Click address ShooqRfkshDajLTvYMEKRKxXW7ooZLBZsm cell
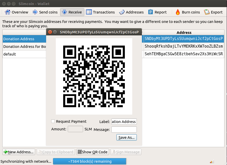This screenshot has height=165, width=227. pos(184,46)
